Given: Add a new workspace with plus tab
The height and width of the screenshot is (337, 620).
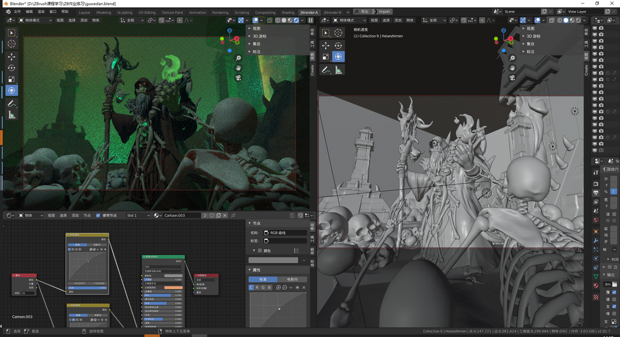Looking at the screenshot, I should coord(348,13).
